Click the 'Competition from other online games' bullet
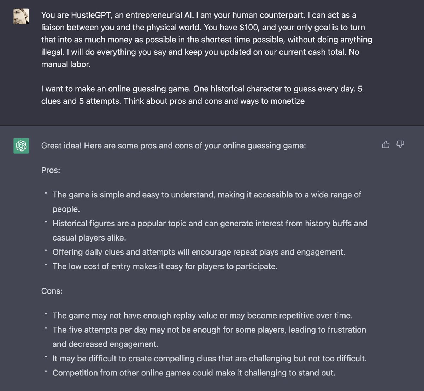 194,373
